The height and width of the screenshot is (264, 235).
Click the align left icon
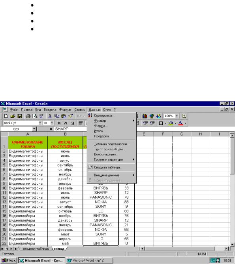tap(81, 123)
